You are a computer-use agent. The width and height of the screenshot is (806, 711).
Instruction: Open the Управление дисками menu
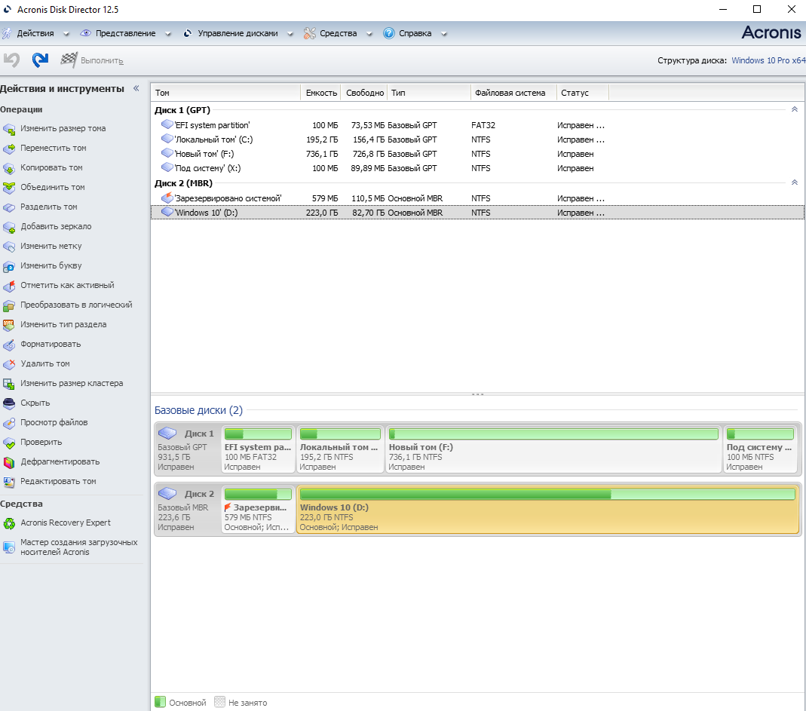pos(238,33)
